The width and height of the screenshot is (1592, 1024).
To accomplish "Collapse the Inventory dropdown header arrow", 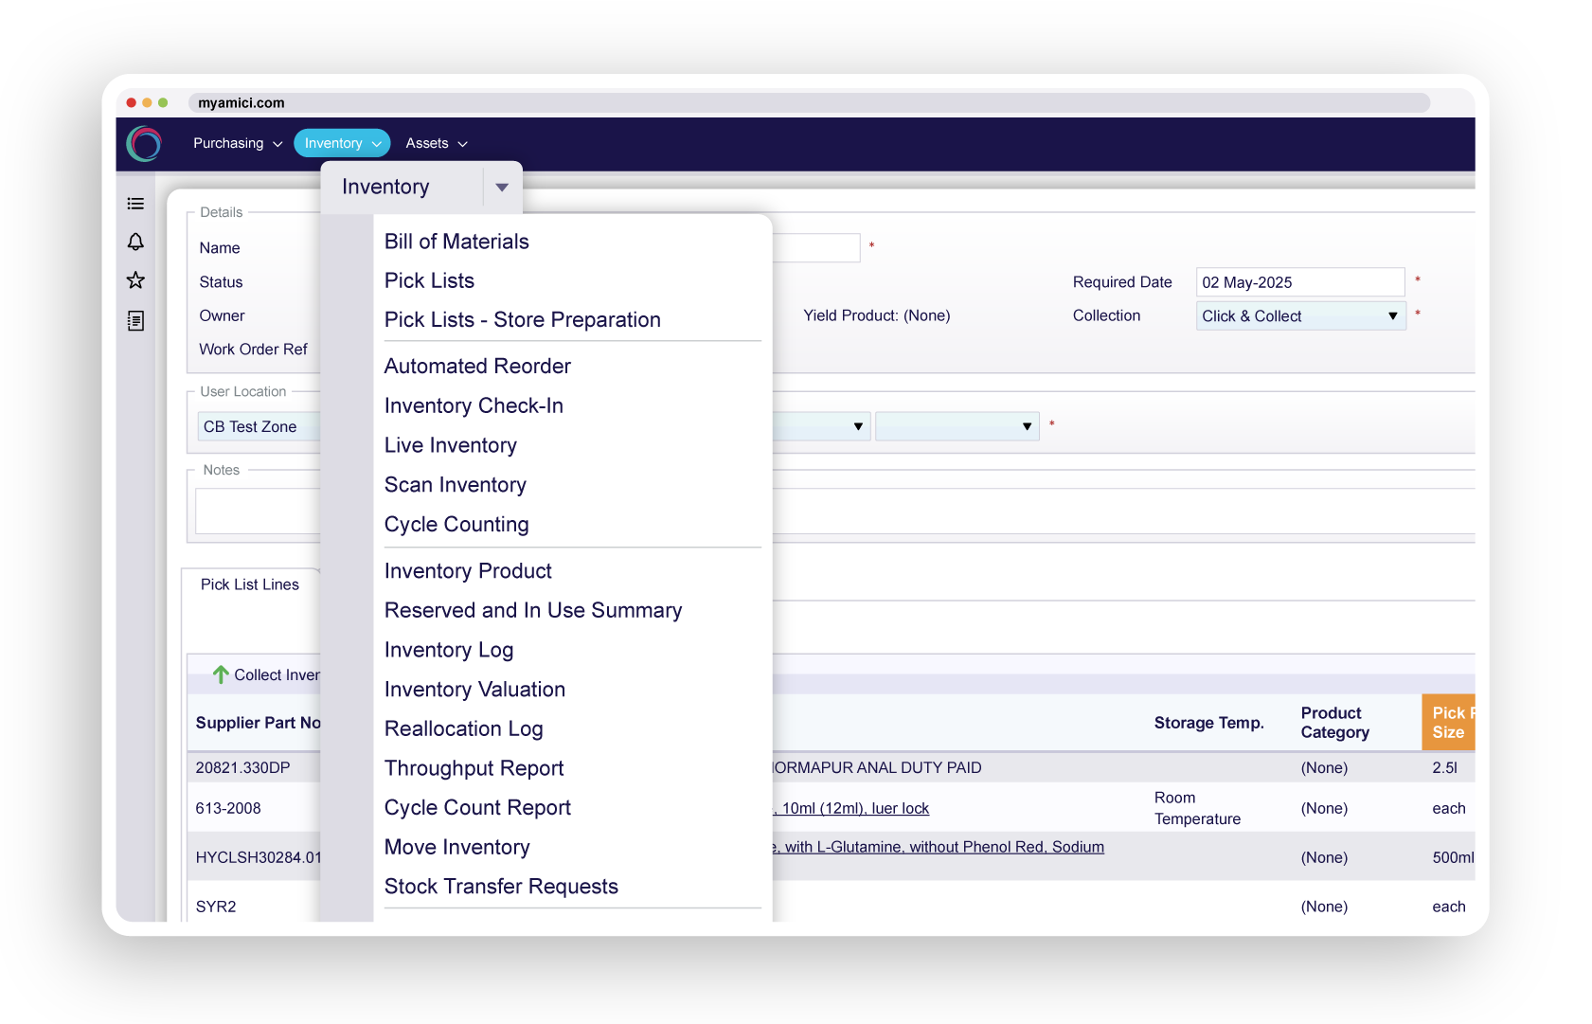I will [x=502, y=187].
